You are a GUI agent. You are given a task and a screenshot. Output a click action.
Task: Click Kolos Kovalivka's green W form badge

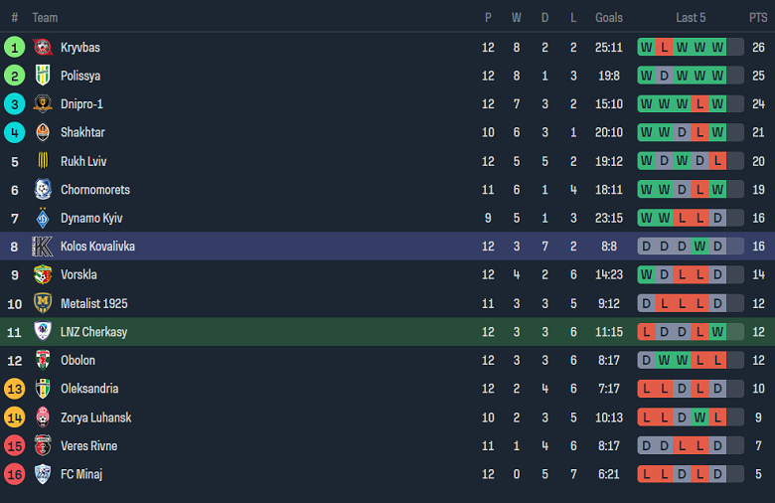[x=698, y=247]
